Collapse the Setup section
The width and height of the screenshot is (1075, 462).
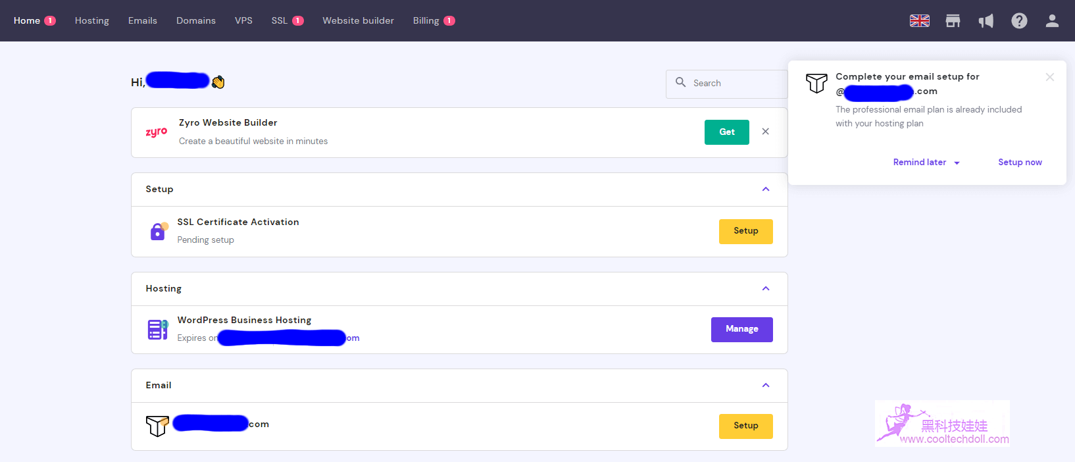766,190
